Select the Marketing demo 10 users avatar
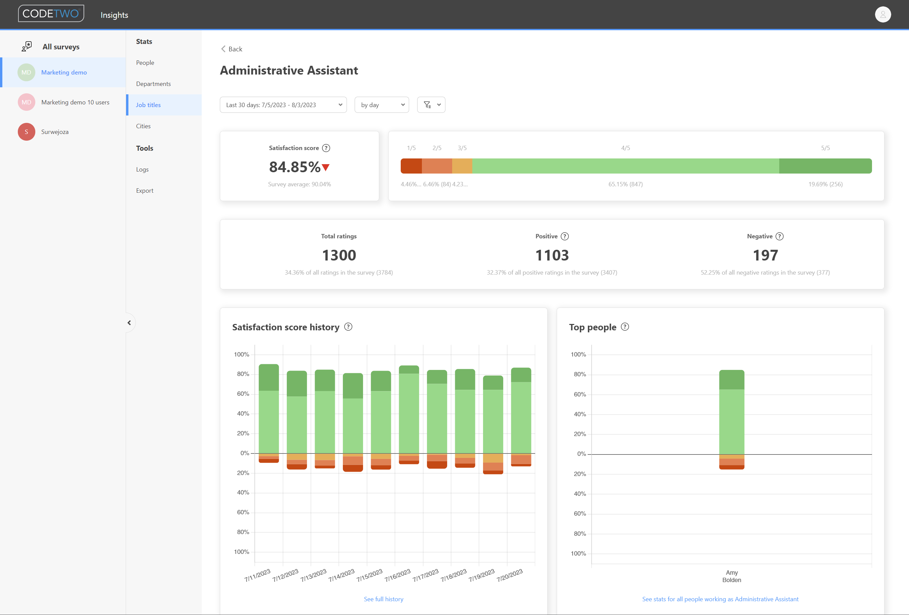Viewport: 909px width, 615px height. coord(26,102)
